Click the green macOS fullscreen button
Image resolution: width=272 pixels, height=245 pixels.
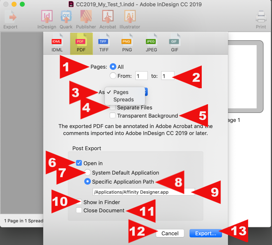point(22,4)
